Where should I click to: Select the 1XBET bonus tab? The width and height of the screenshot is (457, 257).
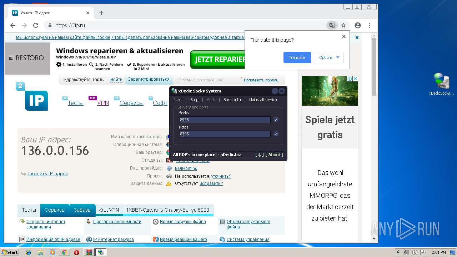pos(168,210)
